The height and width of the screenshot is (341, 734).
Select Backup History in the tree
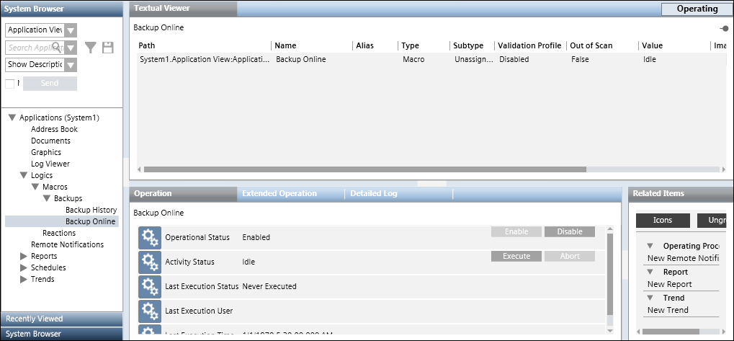click(x=91, y=210)
